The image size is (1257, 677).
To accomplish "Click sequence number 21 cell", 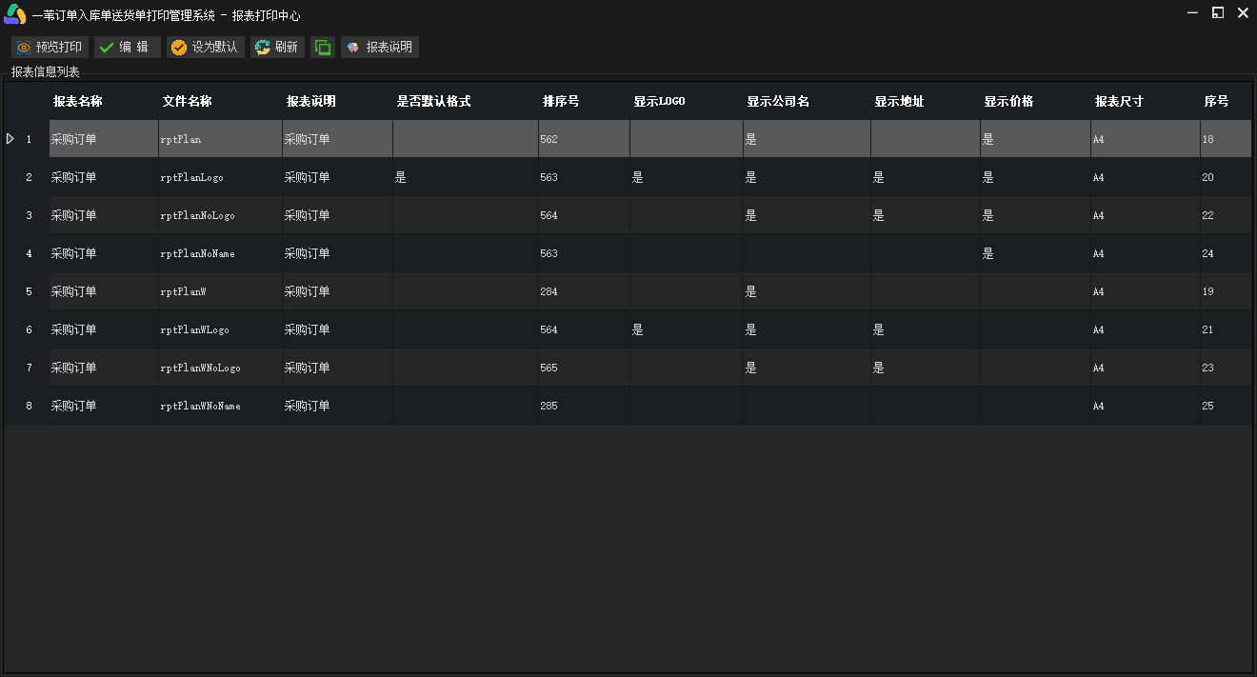I will point(1226,329).
